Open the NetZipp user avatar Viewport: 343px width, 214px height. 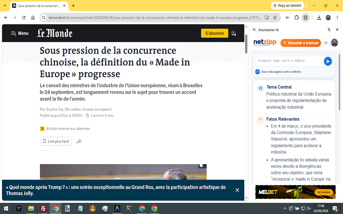(334, 43)
